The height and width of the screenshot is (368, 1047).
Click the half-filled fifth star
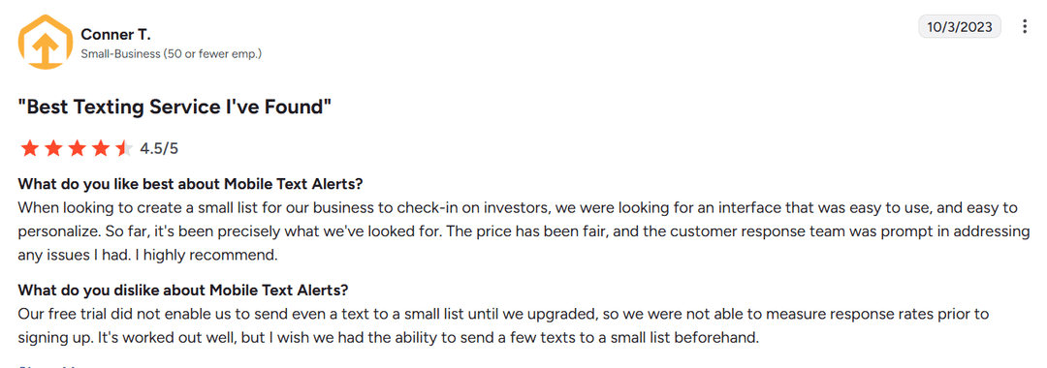(125, 148)
